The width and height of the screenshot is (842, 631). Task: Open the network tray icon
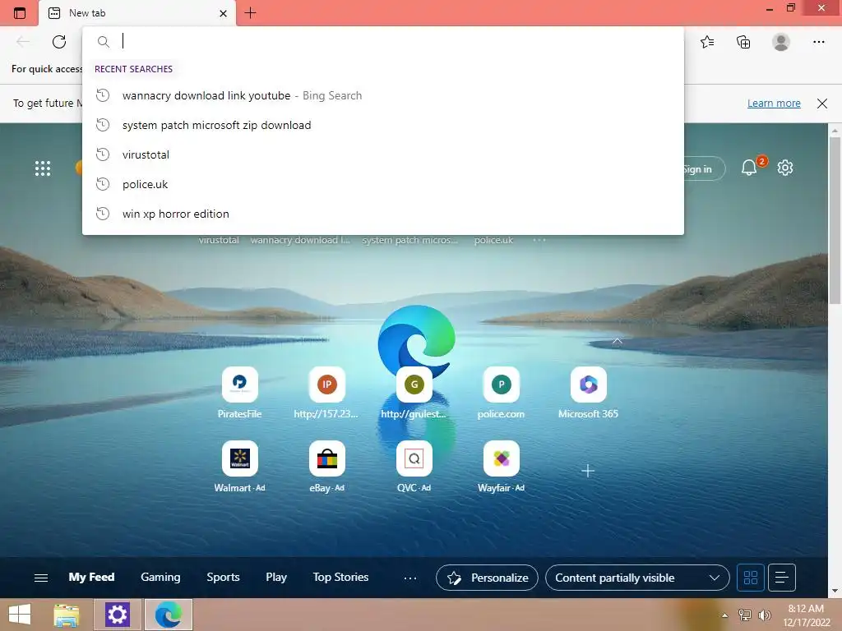coord(745,615)
